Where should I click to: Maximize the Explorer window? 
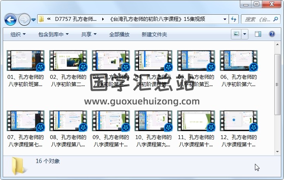pos(256,4)
